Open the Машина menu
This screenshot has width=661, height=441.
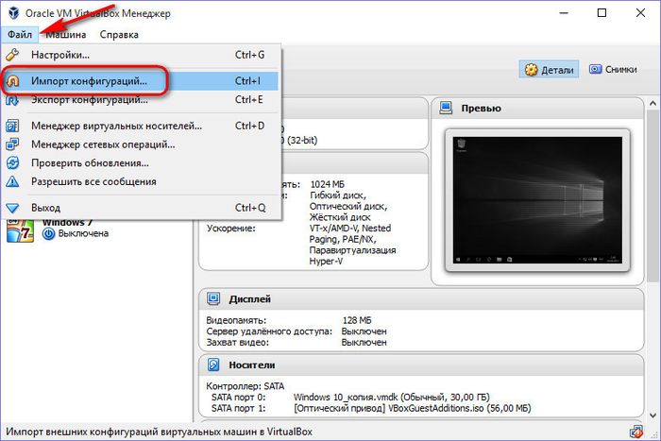click(65, 35)
